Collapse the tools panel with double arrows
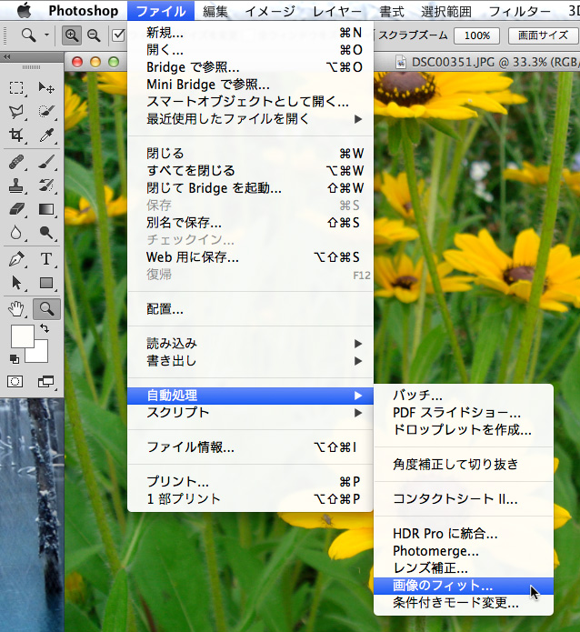Screen dimensions: 580x632 7,57
